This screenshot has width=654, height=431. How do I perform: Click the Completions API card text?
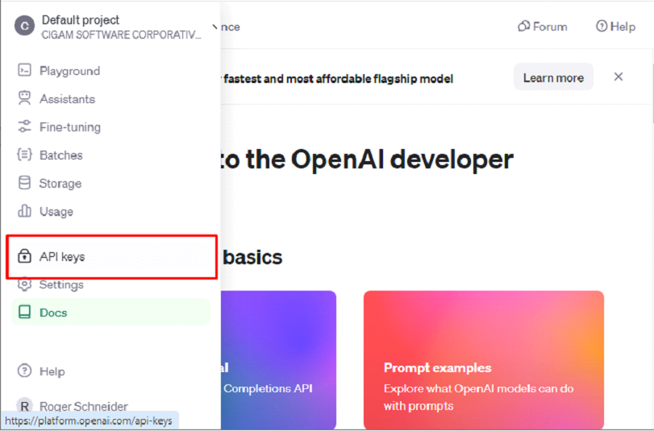(268, 388)
